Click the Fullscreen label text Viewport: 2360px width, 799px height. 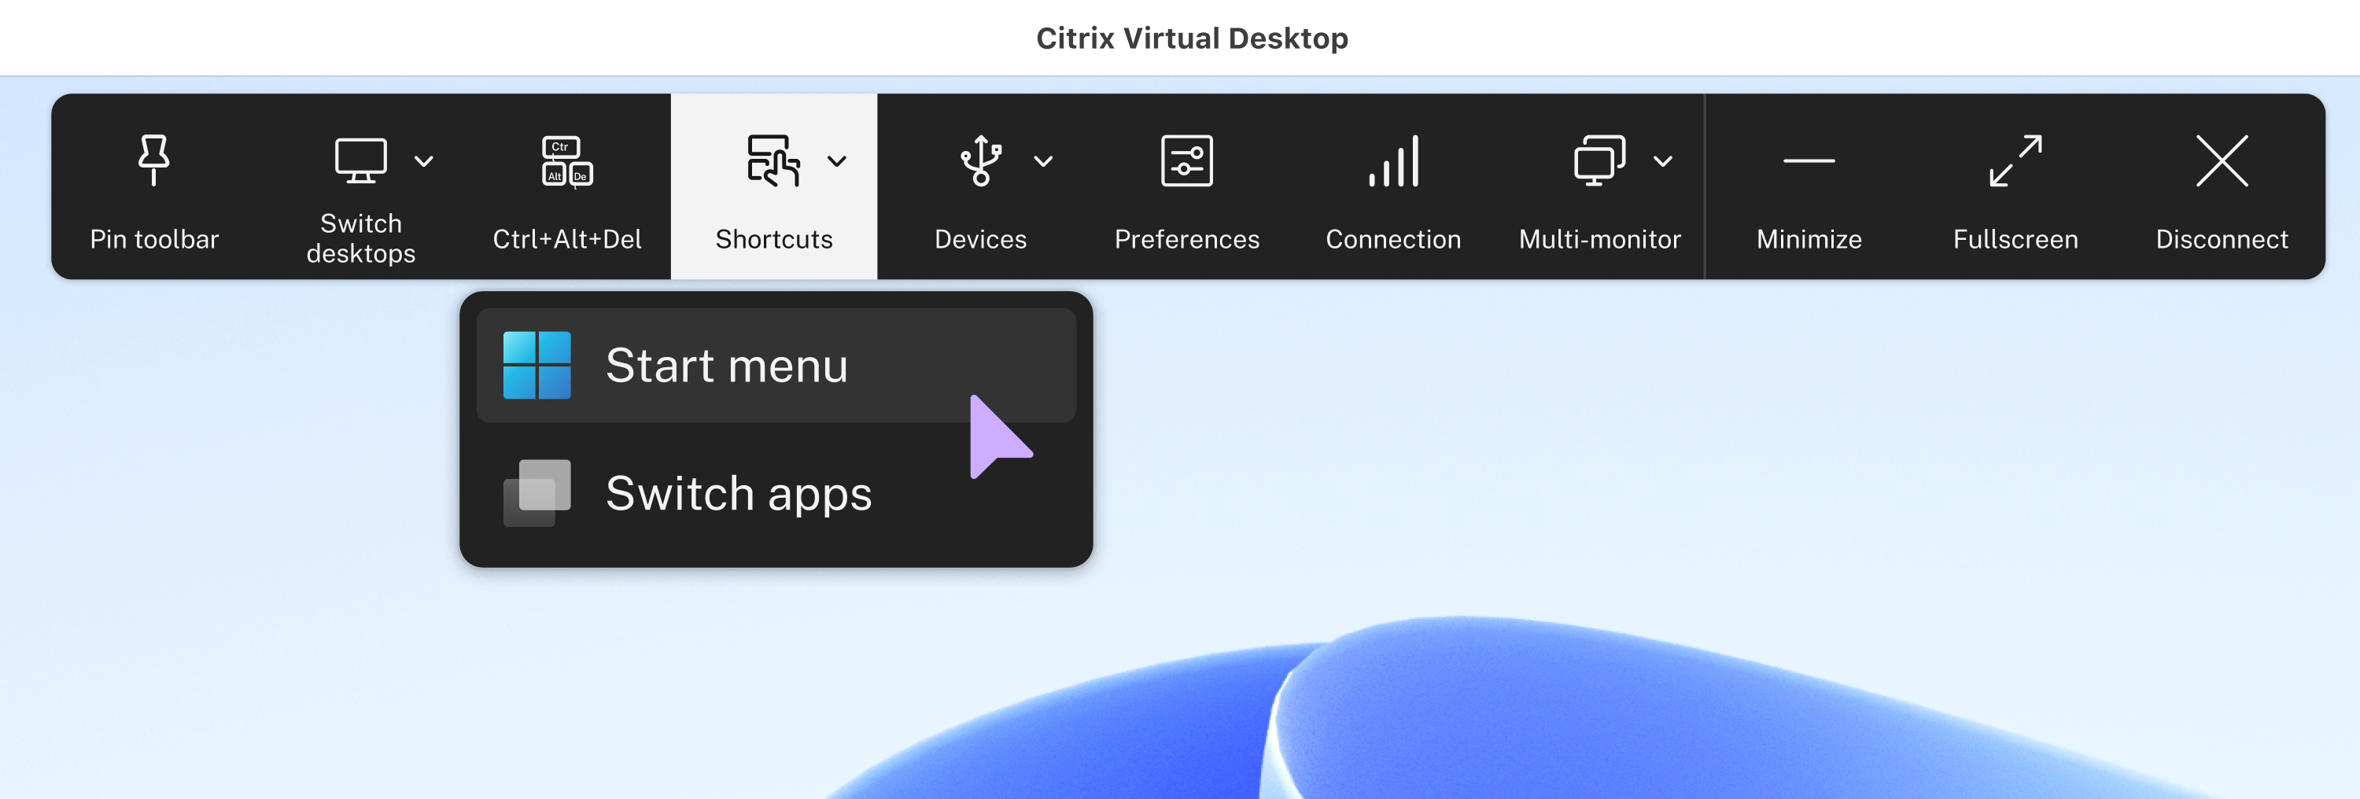click(x=2015, y=239)
